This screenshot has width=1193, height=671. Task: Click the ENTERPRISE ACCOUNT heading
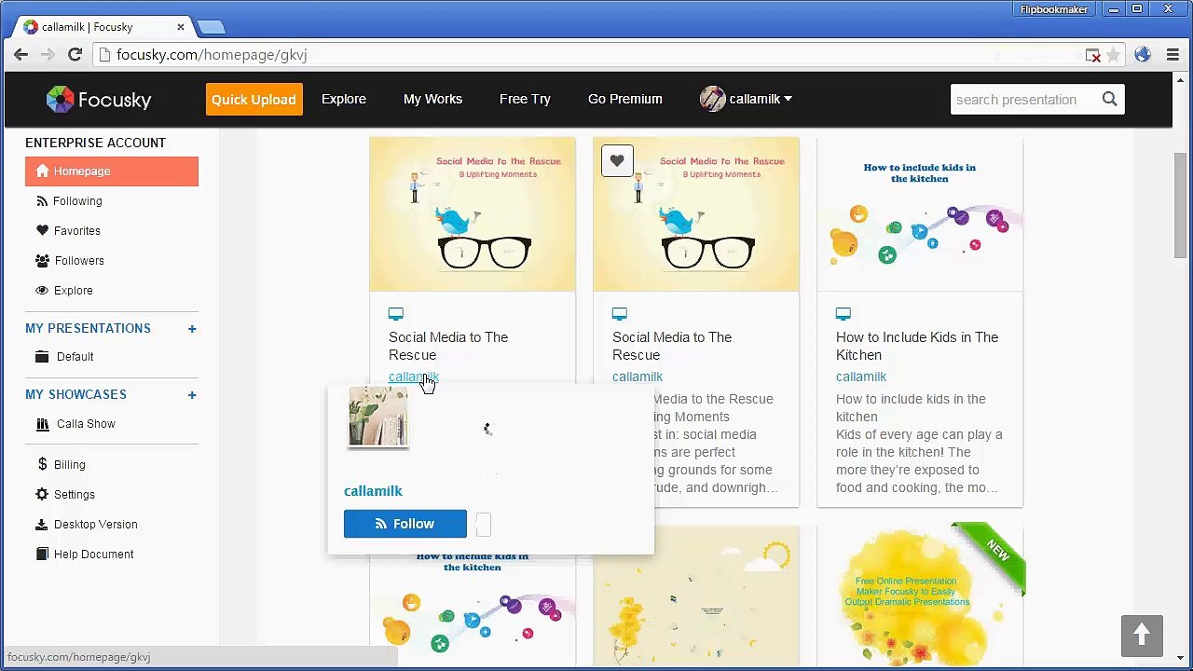[95, 143]
